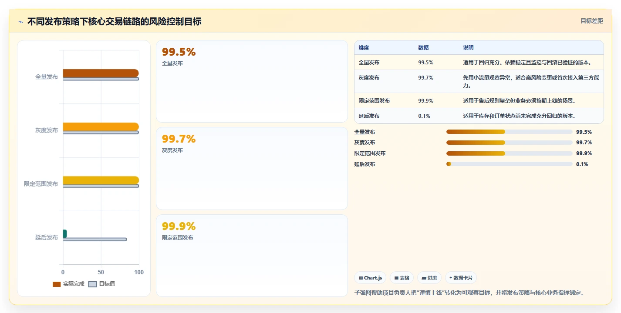Click the 99.7% cell in the table
This screenshot has height=313, width=621.
(x=426, y=78)
